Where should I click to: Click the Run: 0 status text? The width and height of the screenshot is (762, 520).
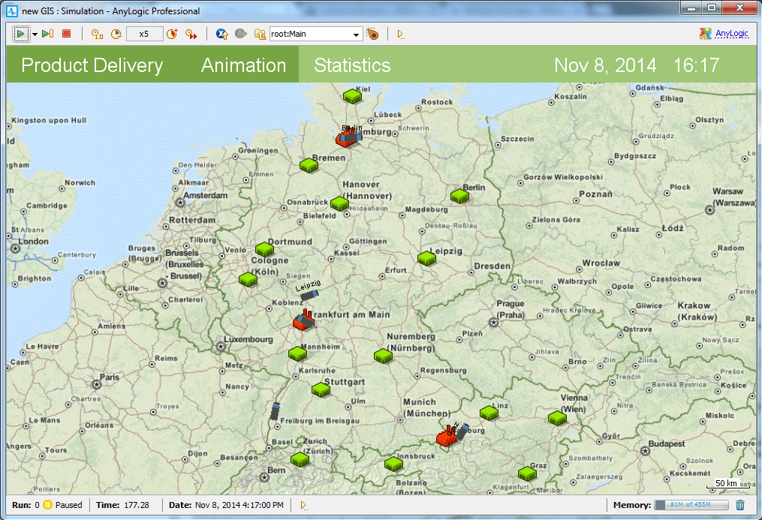tap(26, 505)
